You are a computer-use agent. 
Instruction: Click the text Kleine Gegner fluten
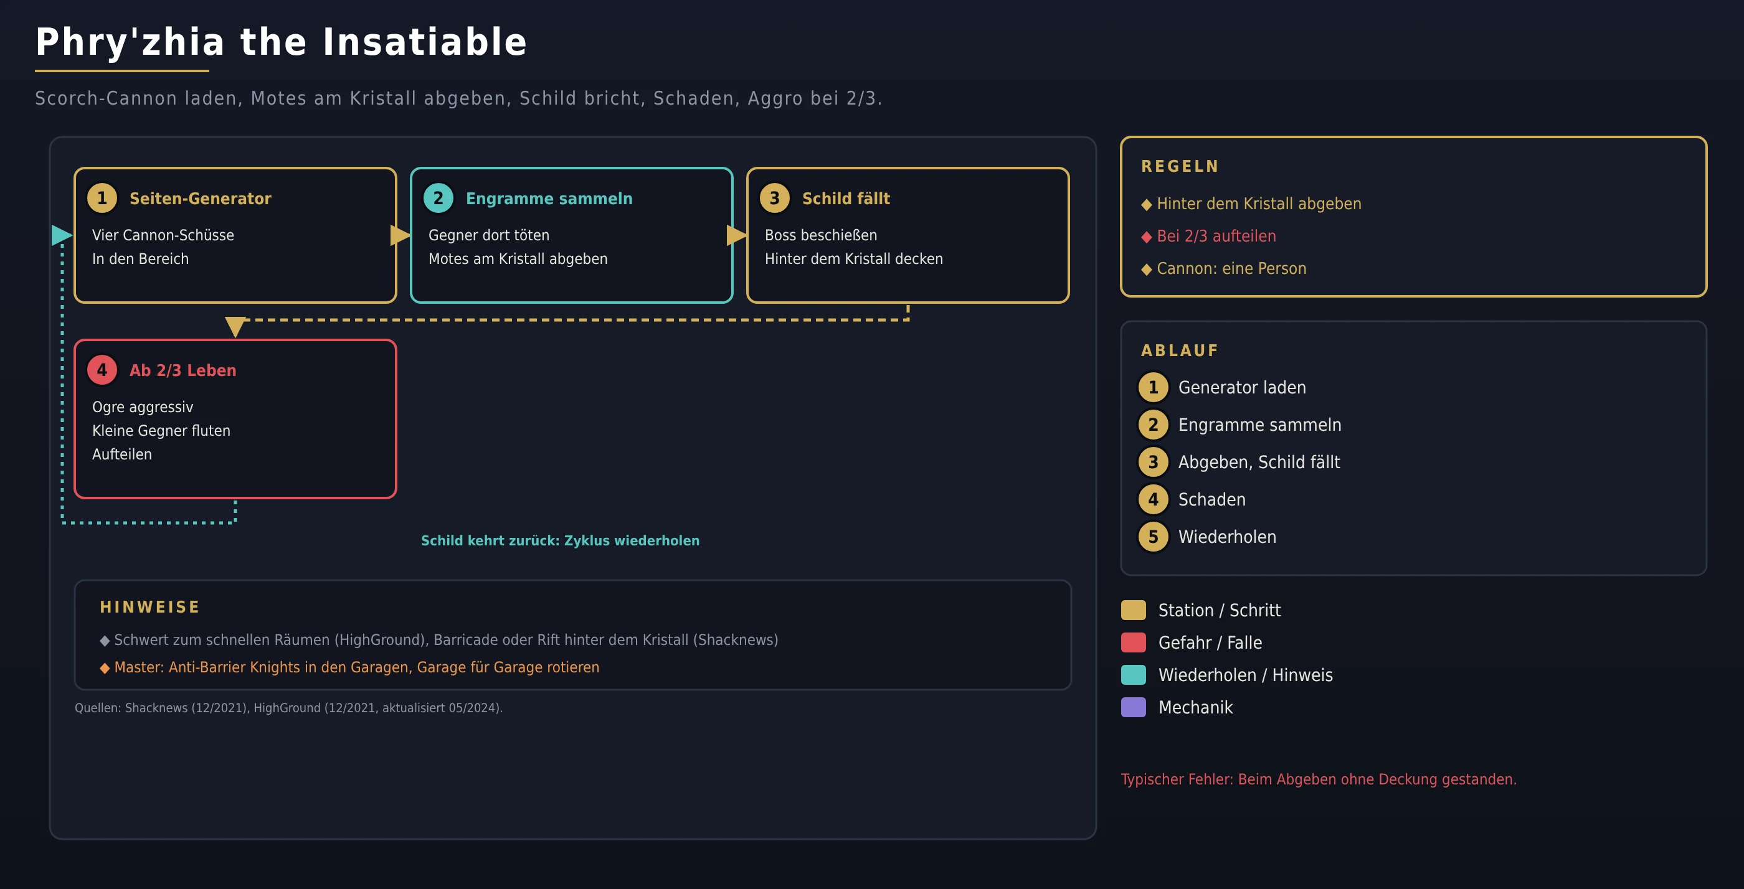(161, 430)
